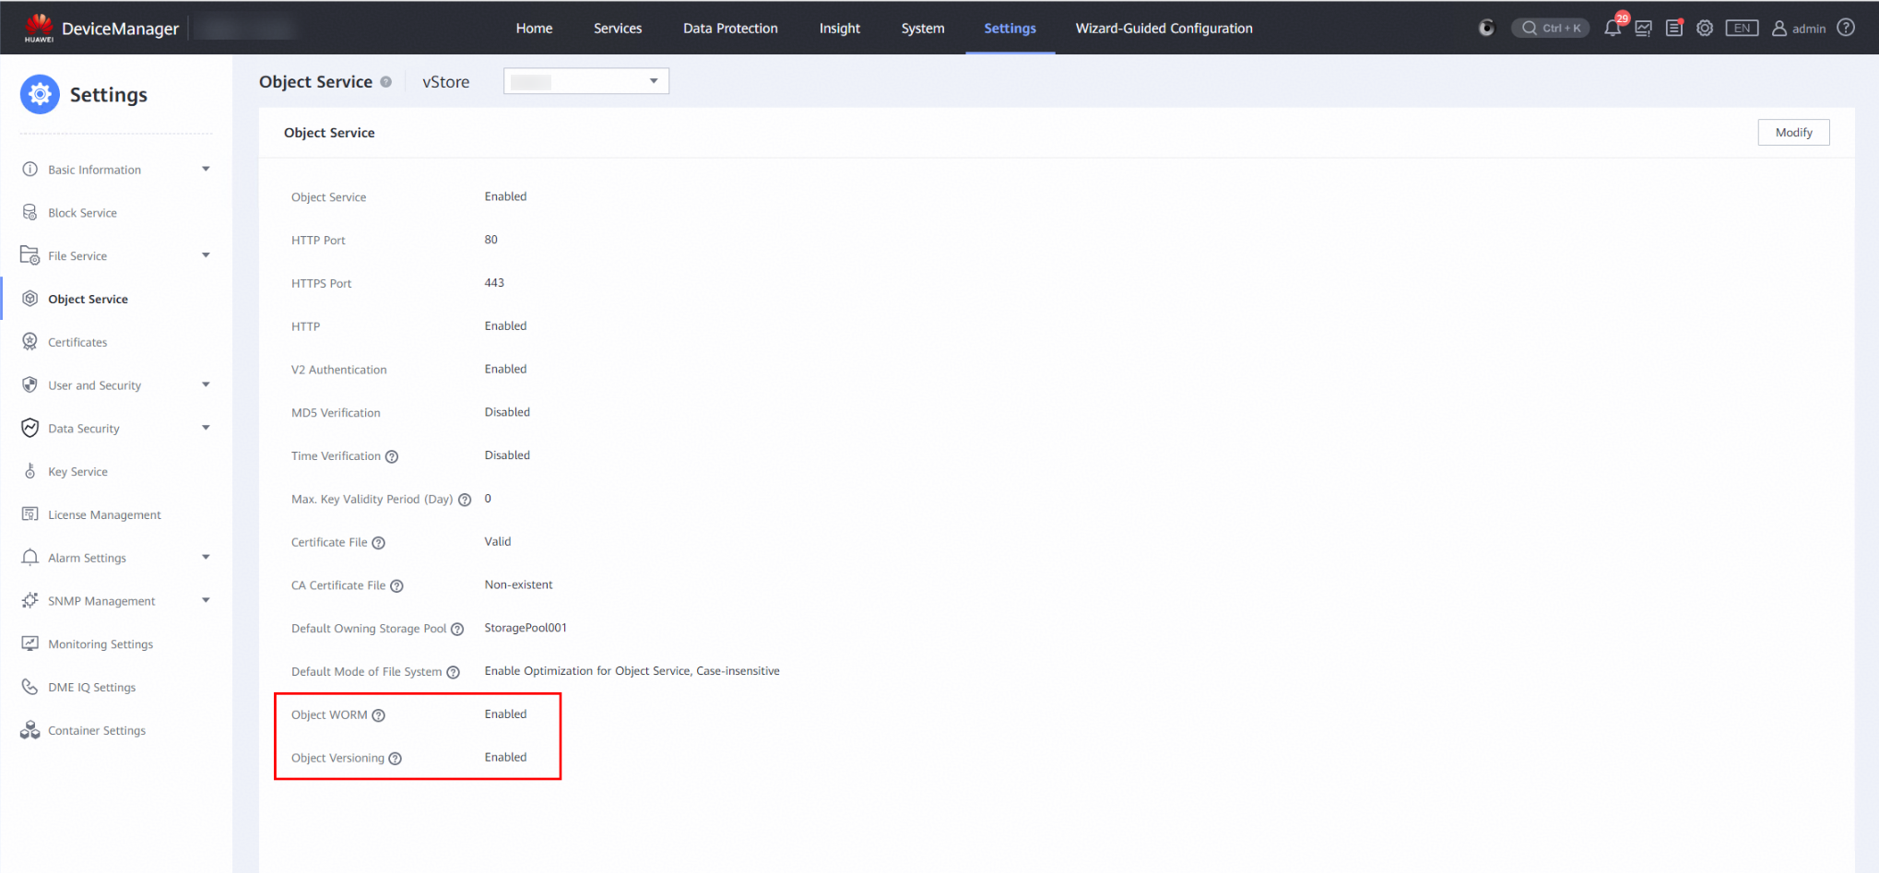
Task: Click the HTTP Port value 80
Action: point(490,240)
